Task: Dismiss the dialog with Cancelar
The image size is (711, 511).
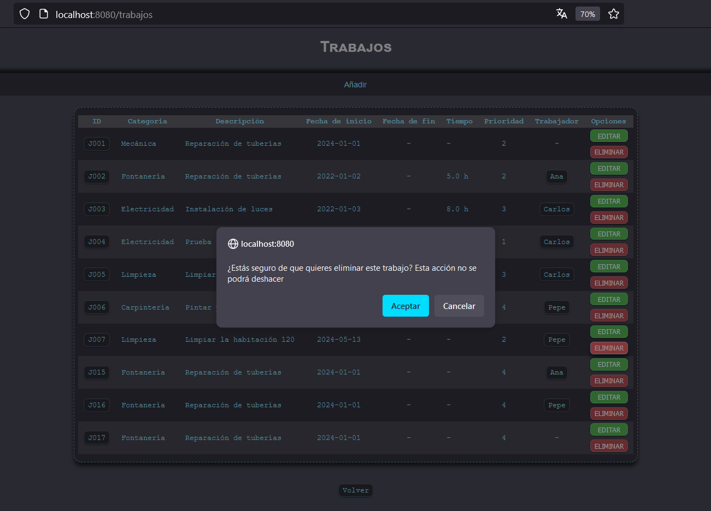Action: 459,306
